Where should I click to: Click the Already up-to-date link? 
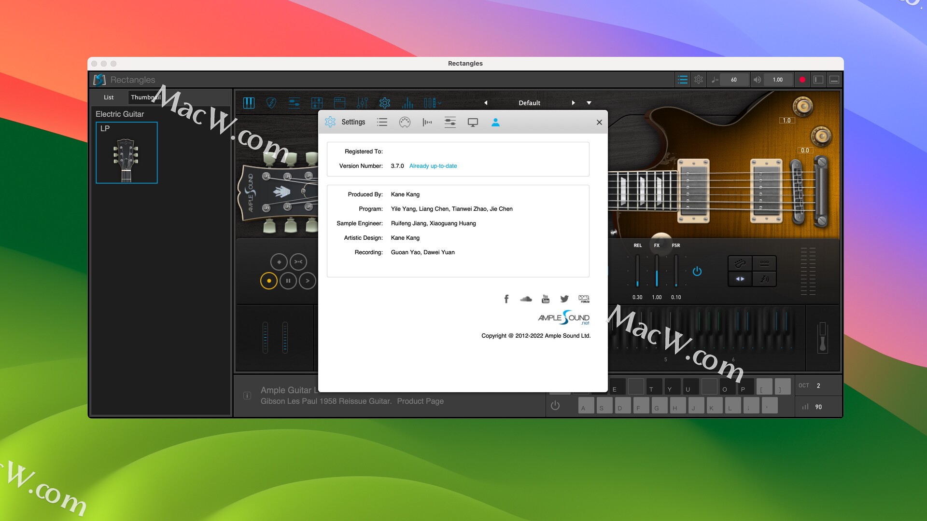[433, 166]
